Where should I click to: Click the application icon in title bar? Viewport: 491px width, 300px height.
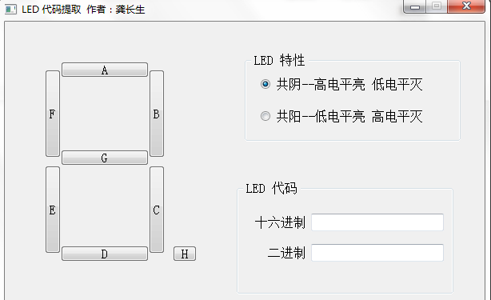pyautogui.click(x=10, y=9)
